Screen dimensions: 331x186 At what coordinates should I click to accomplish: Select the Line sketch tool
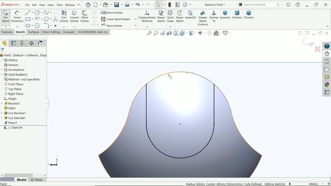[x=27, y=12]
